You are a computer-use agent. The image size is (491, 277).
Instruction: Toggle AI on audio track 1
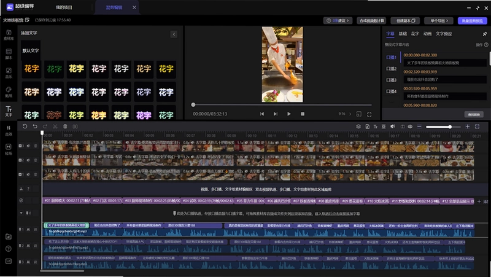point(28,230)
